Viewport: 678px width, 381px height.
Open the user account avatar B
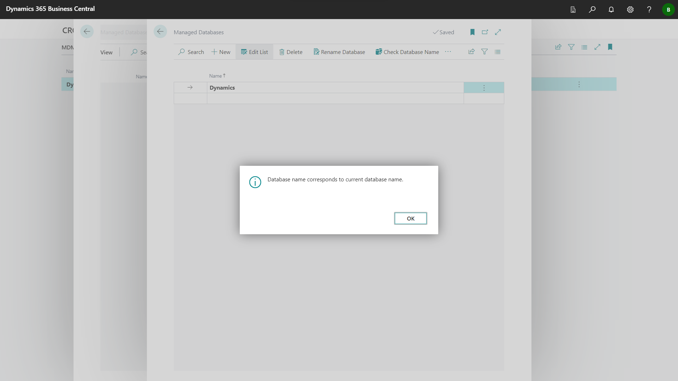[x=668, y=10]
